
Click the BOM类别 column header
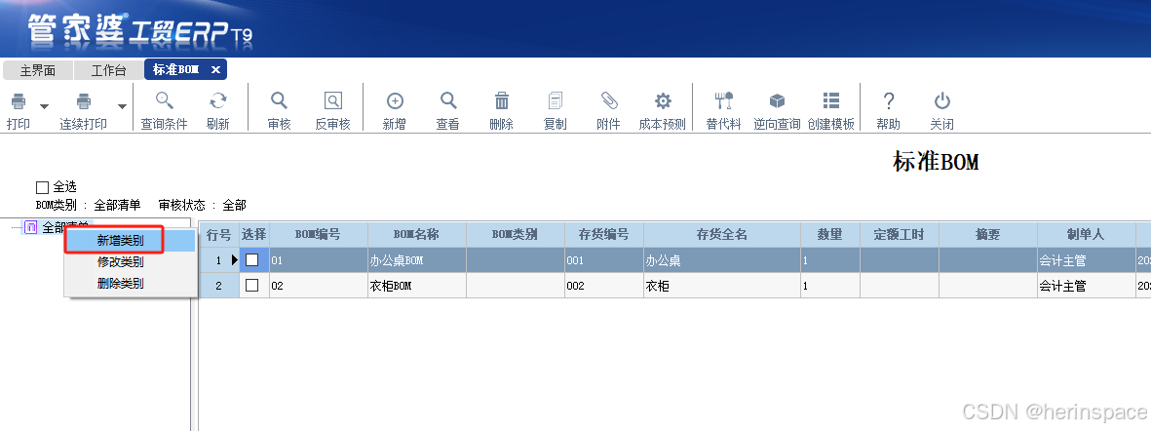516,235
